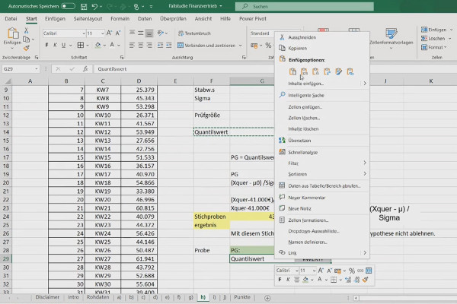The image size is (457, 304).
Task: Click the decrease indent icon
Action: [x=160, y=46]
